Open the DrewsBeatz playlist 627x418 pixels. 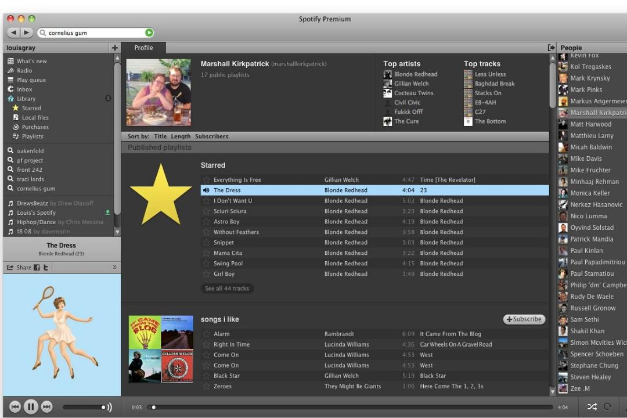point(32,203)
